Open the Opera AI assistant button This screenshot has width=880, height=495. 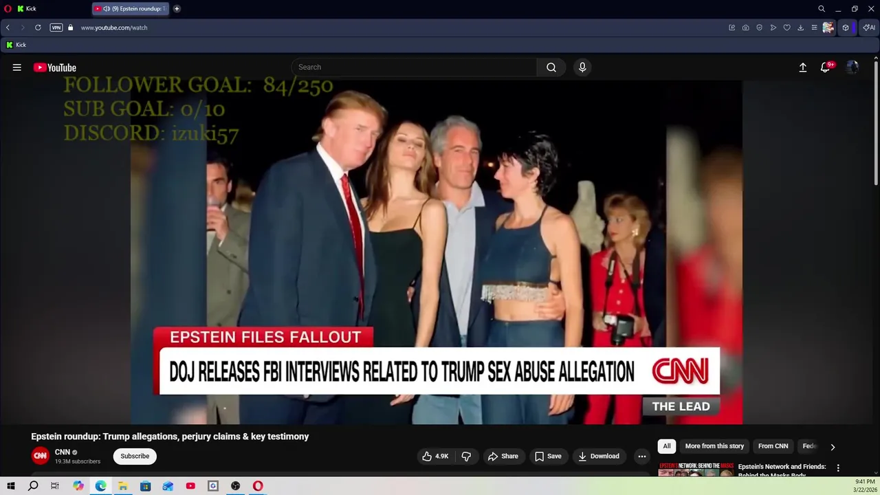[870, 27]
